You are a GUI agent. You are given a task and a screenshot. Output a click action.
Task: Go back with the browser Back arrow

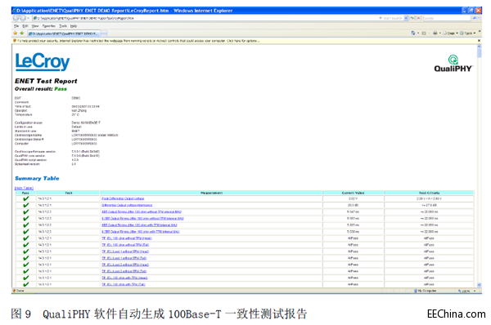click(x=16, y=18)
